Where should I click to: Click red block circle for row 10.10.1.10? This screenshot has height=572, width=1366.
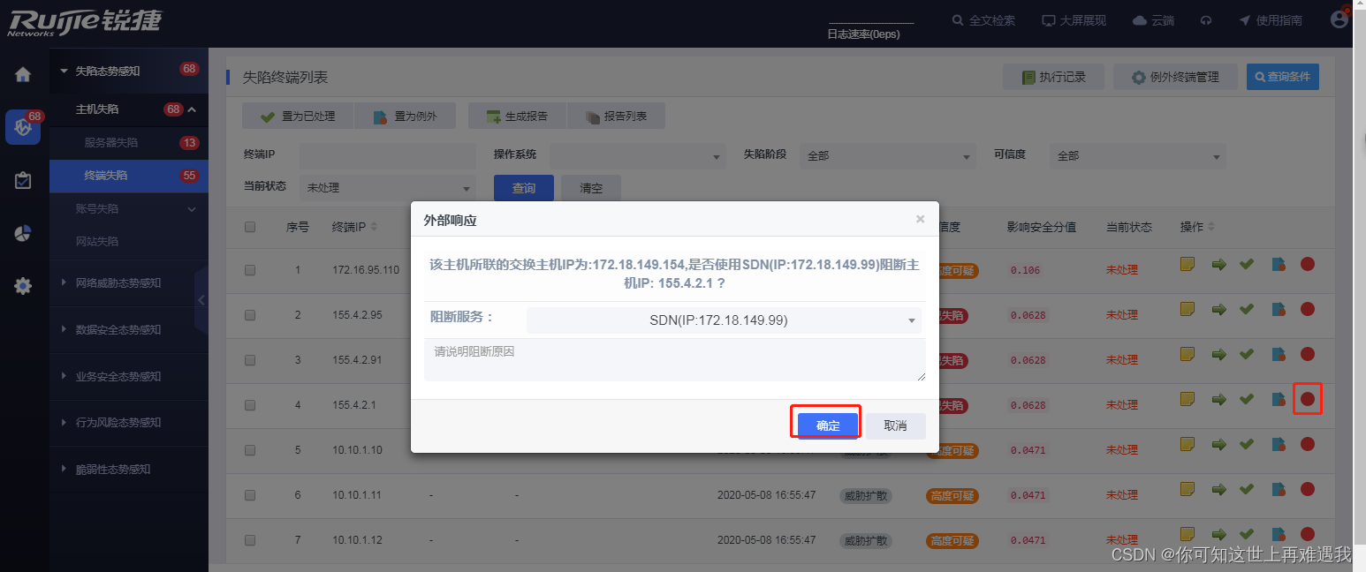coord(1308,444)
